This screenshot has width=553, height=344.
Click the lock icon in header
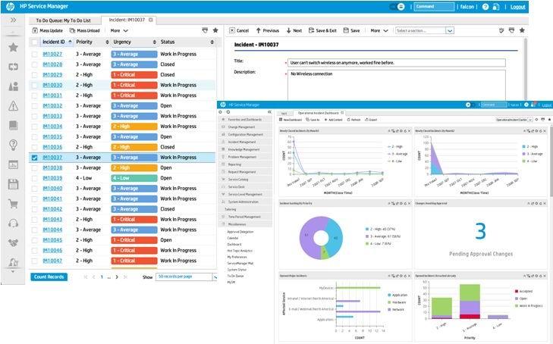(496, 7)
